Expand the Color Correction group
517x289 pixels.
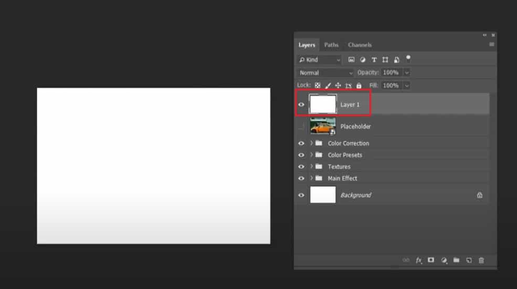[311, 143]
